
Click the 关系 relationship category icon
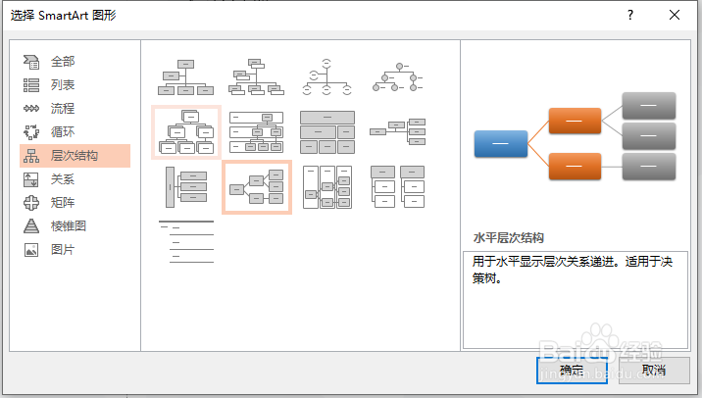[31, 179]
